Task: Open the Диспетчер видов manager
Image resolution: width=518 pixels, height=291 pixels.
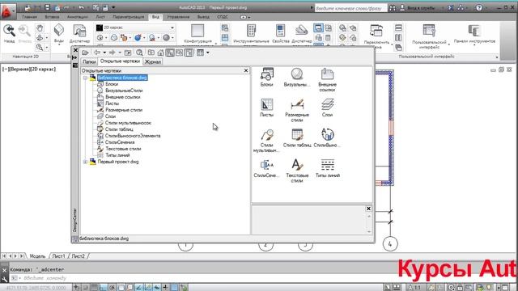Action: (x=79, y=33)
